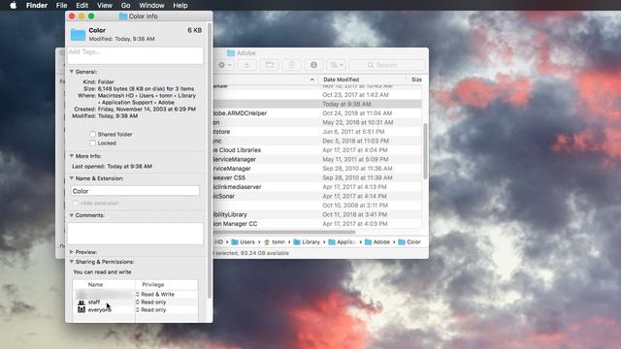Select the ARMDCHelper row

point(317,113)
